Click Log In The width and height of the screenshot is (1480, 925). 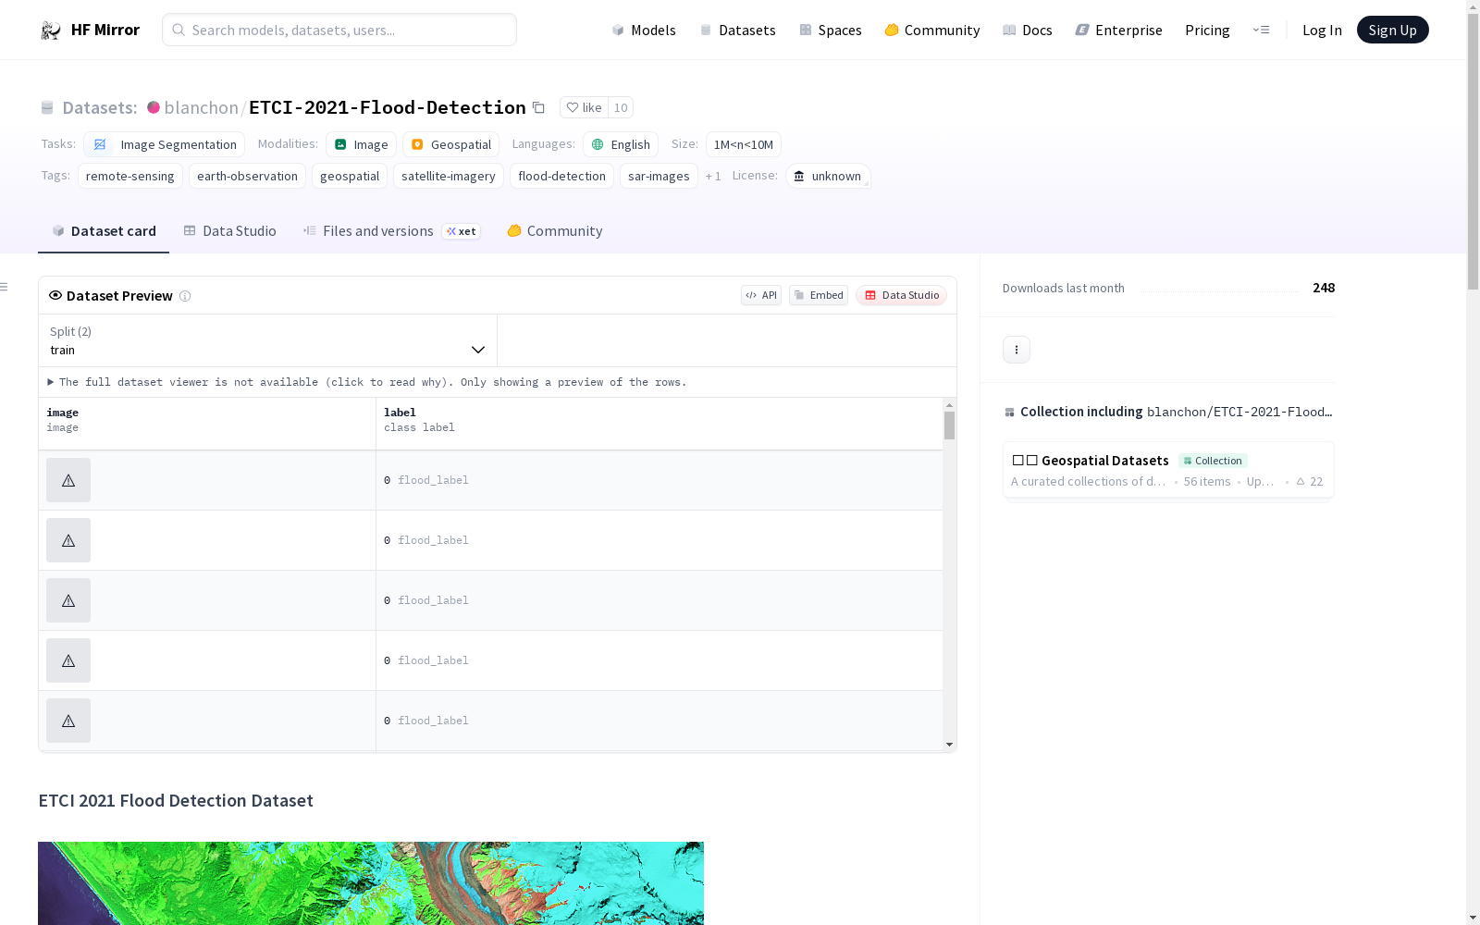[x=1322, y=30]
